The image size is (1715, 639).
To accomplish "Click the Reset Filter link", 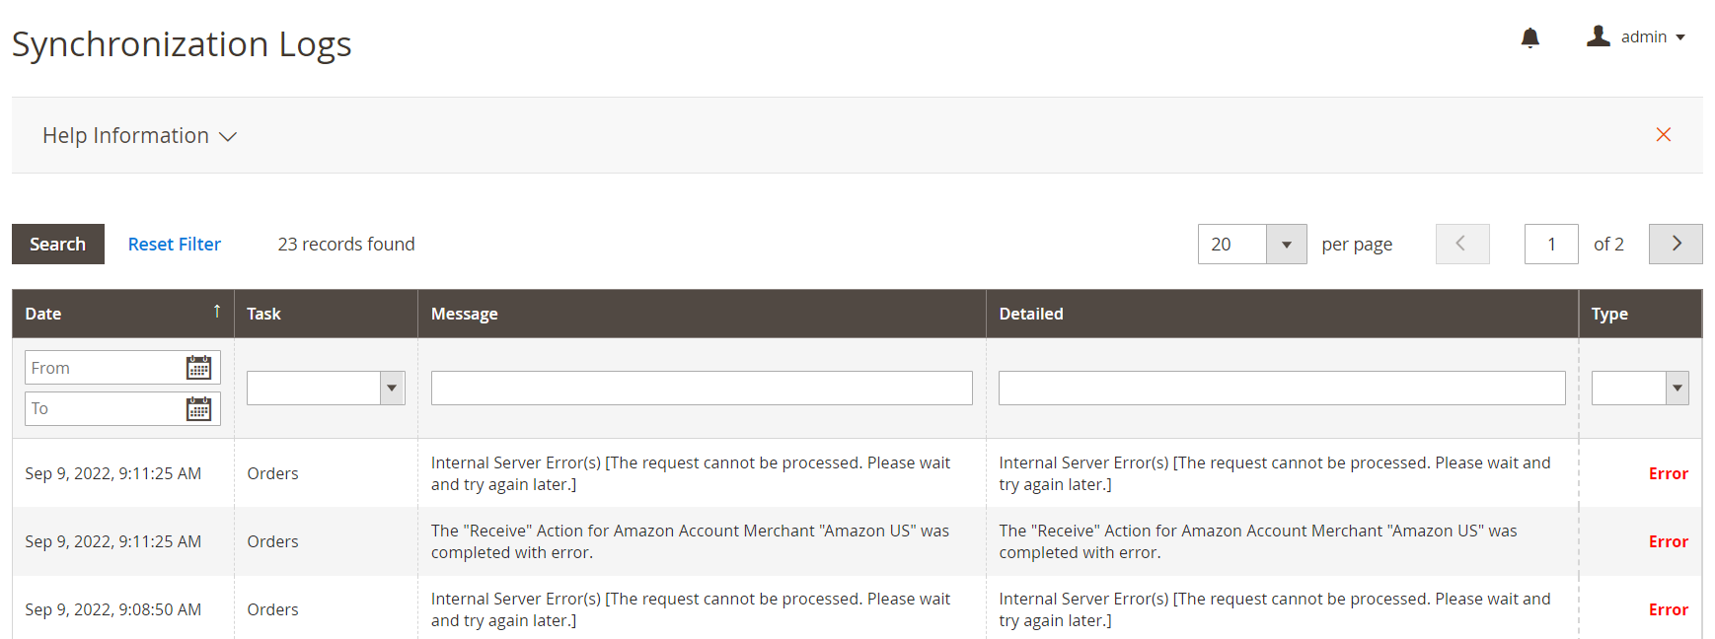I will [x=174, y=245].
